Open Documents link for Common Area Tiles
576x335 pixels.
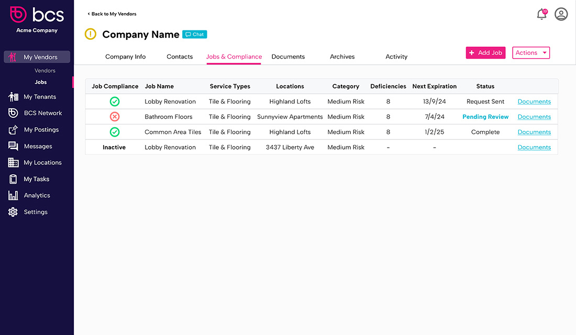[x=534, y=132]
